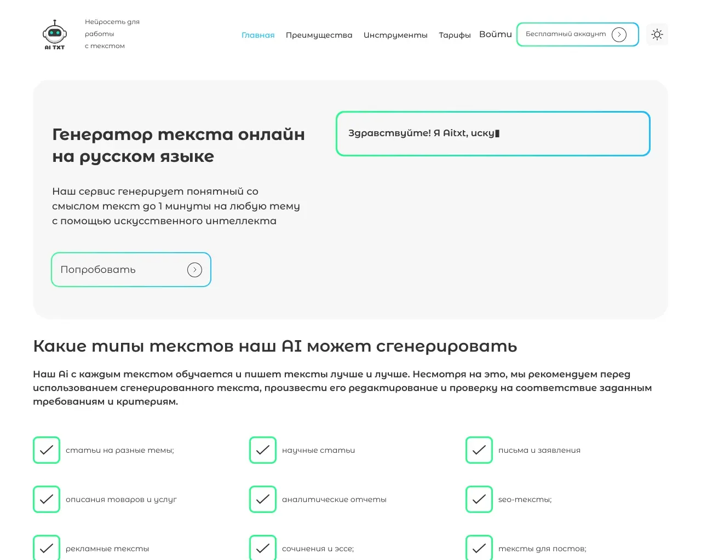Toggle the light/dark theme sun icon

657,34
